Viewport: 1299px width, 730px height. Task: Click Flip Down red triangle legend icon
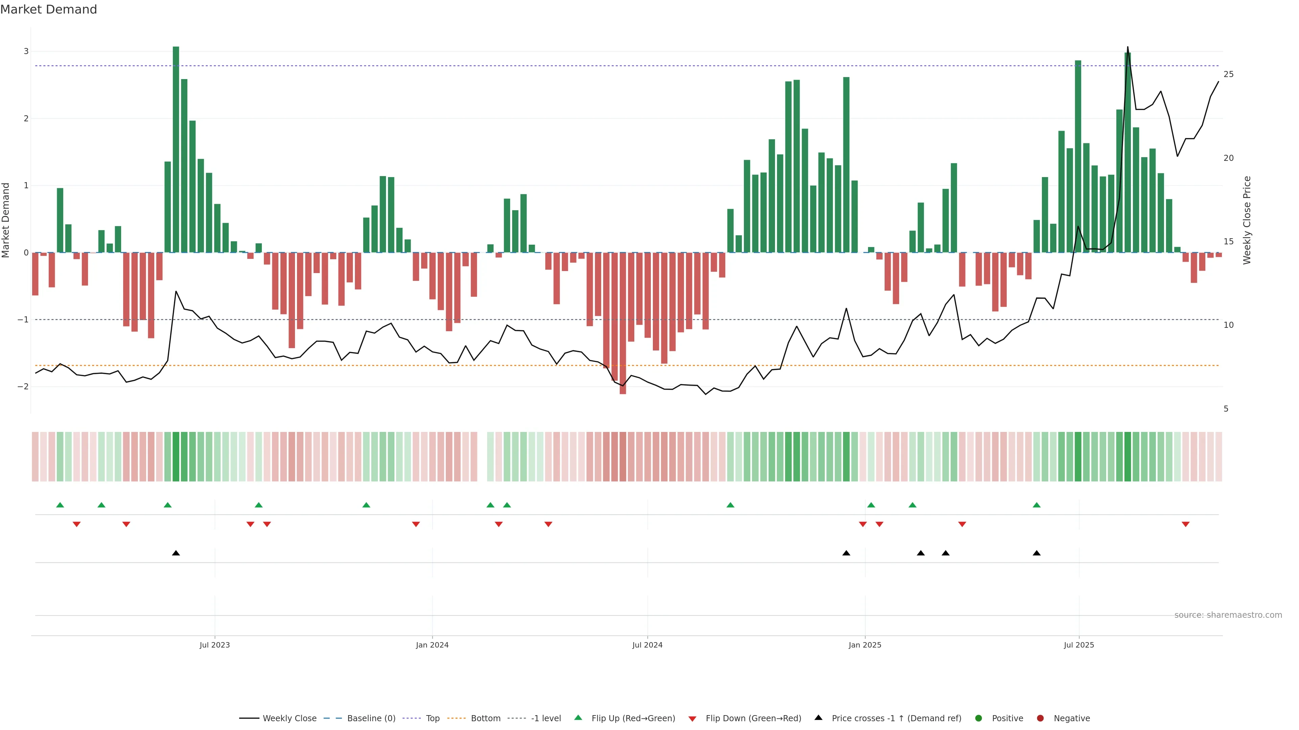[x=692, y=719]
